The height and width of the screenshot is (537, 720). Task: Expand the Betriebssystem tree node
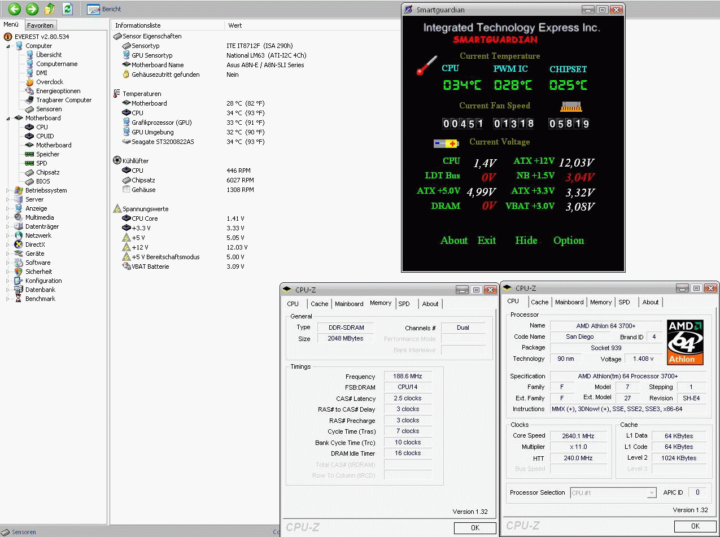pyautogui.click(x=8, y=191)
